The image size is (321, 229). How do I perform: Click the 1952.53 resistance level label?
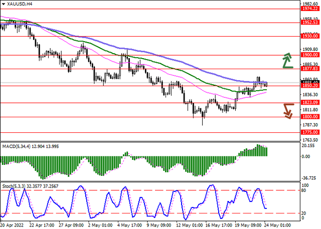pos(310,23)
